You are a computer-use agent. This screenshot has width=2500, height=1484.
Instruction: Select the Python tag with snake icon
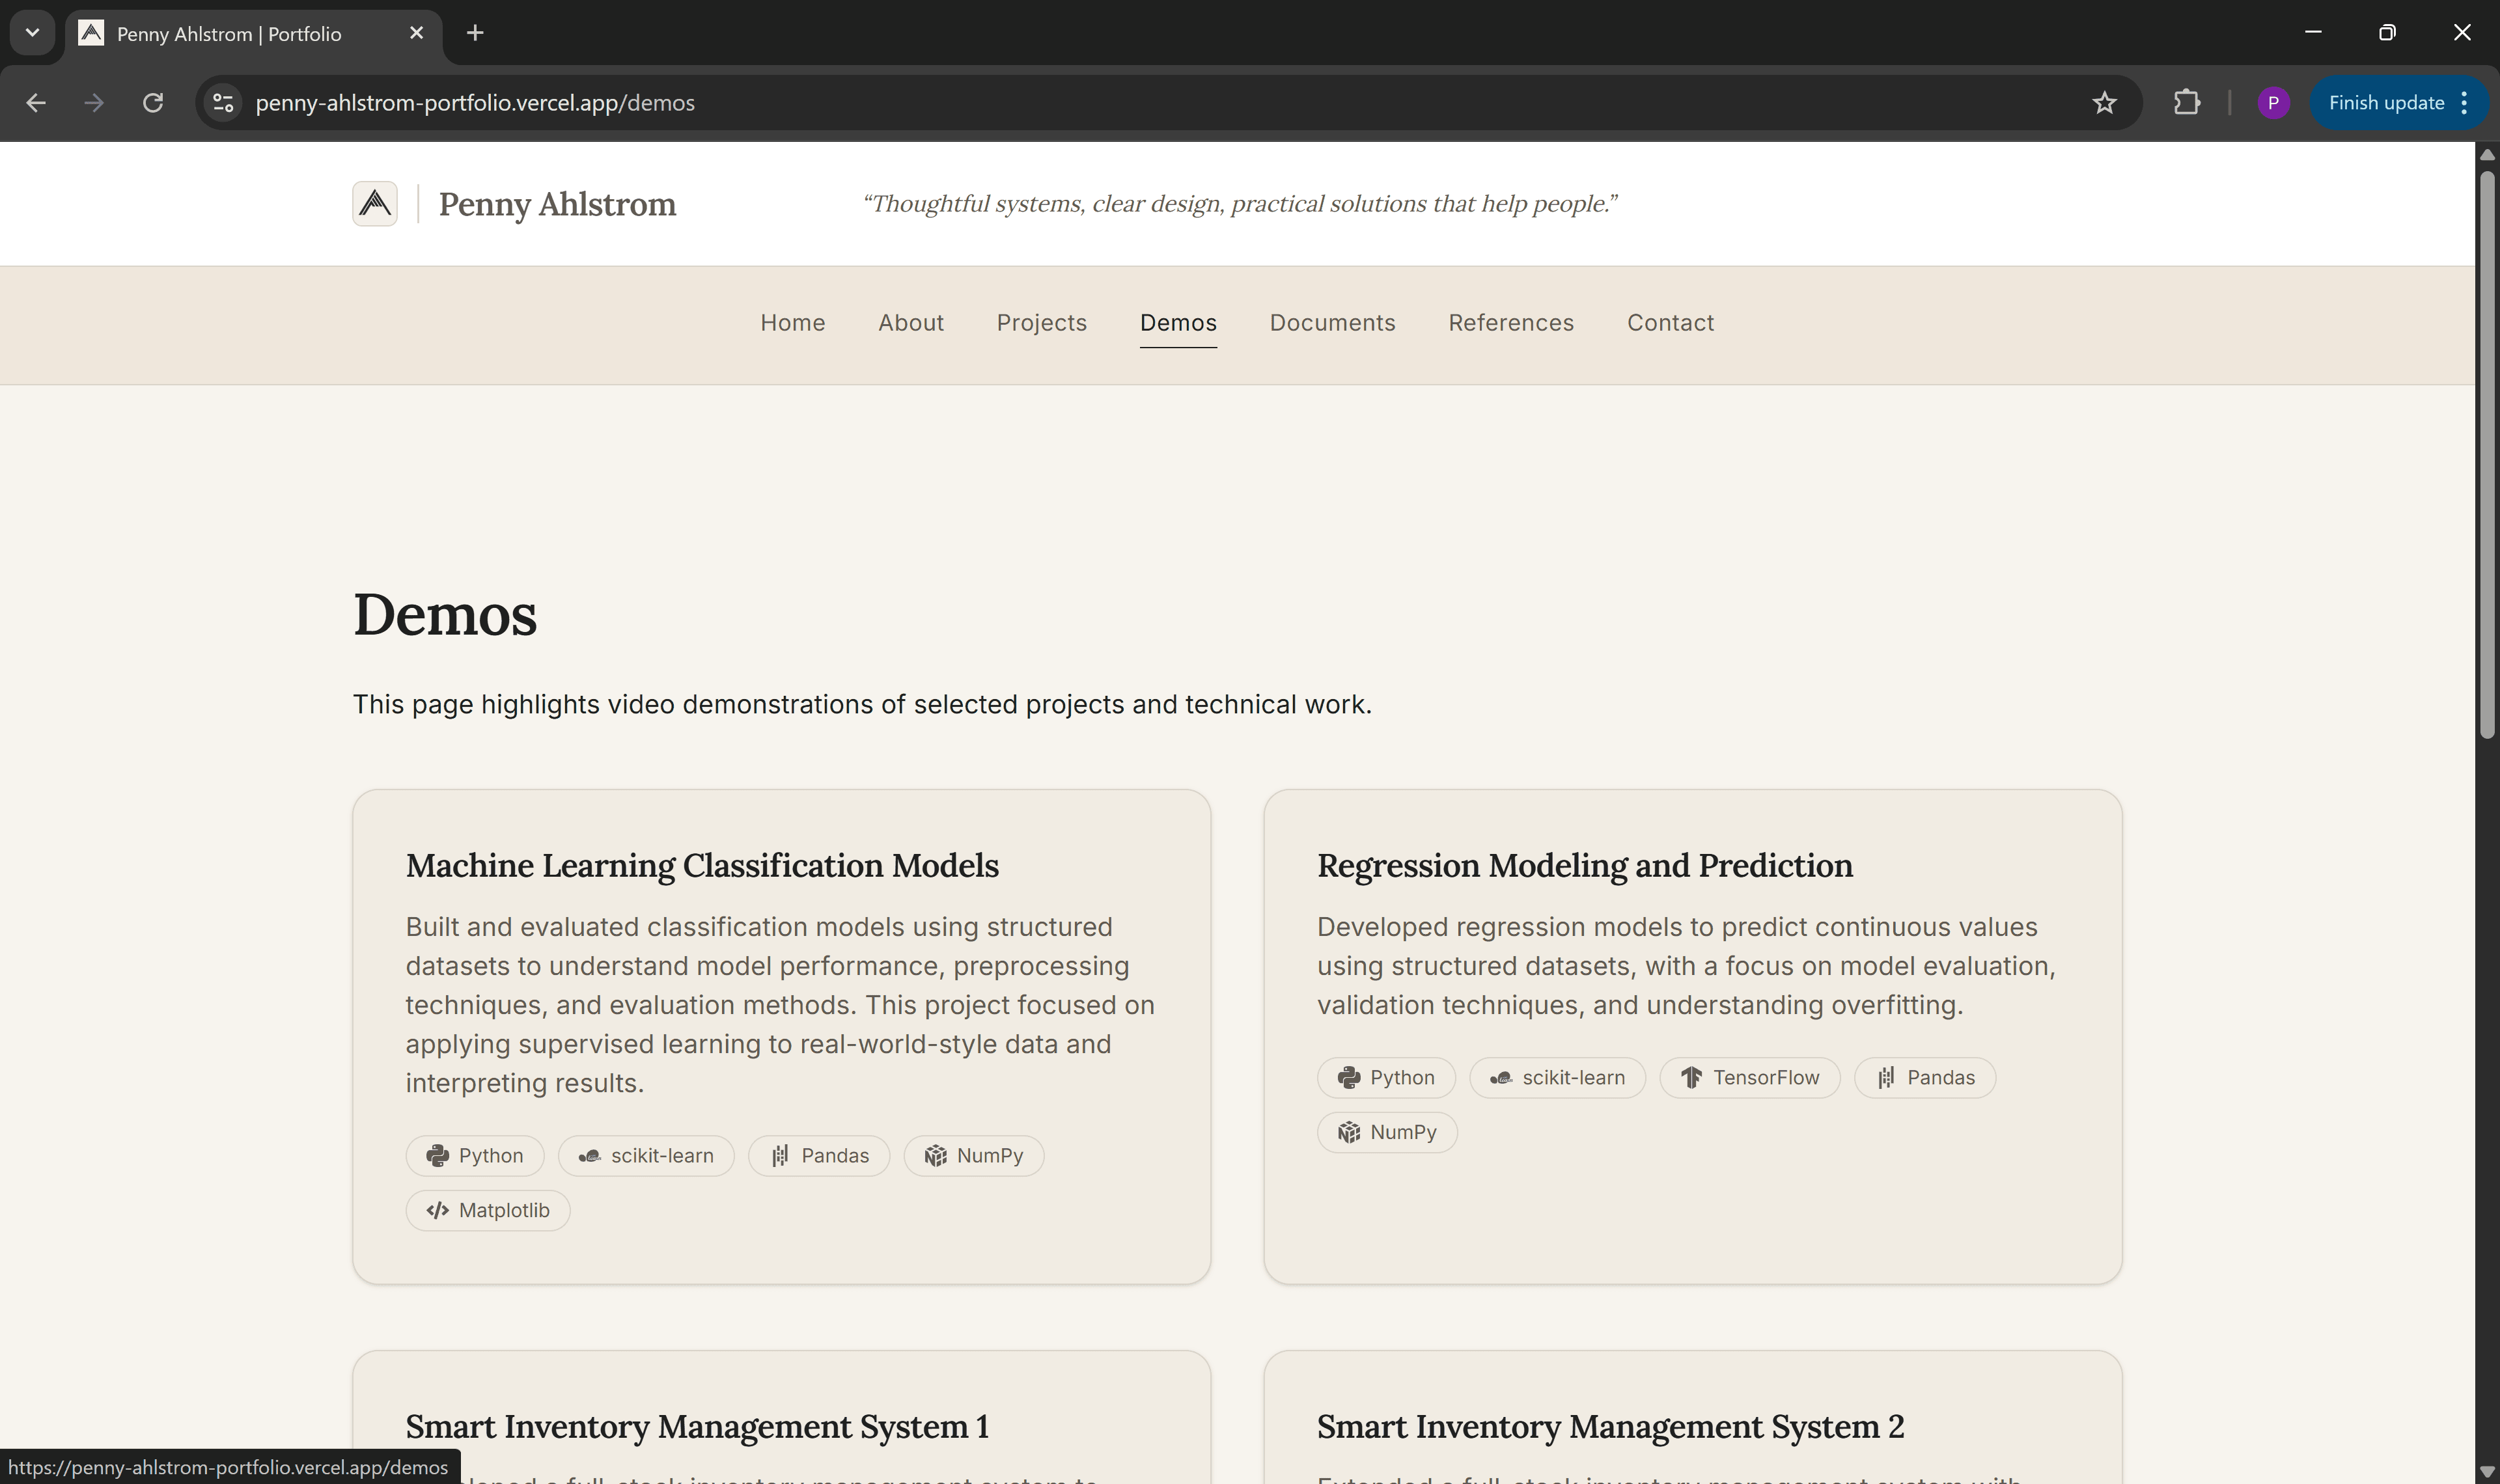(x=475, y=1155)
